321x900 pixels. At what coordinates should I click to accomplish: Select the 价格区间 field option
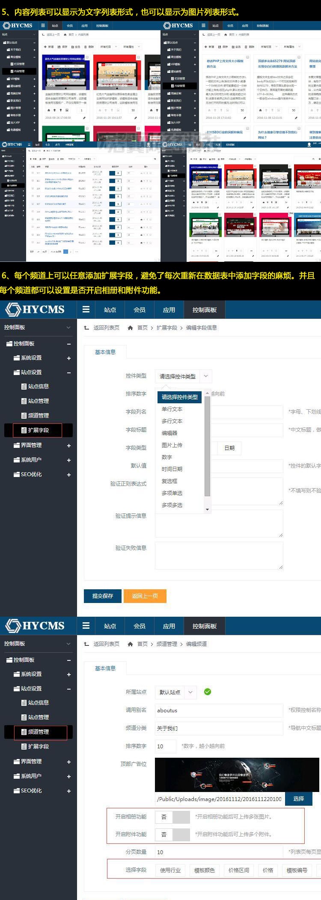pyautogui.click(x=239, y=870)
